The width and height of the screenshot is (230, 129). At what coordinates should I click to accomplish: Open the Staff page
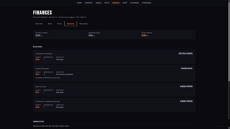[x=125, y=3]
